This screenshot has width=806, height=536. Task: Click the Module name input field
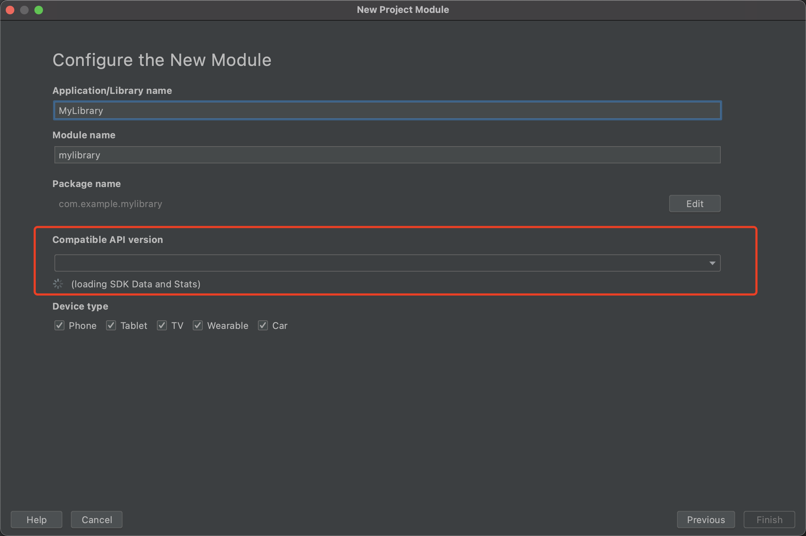tap(387, 155)
